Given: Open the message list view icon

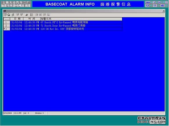Looking at the screenshot, I should coord(5,15).
